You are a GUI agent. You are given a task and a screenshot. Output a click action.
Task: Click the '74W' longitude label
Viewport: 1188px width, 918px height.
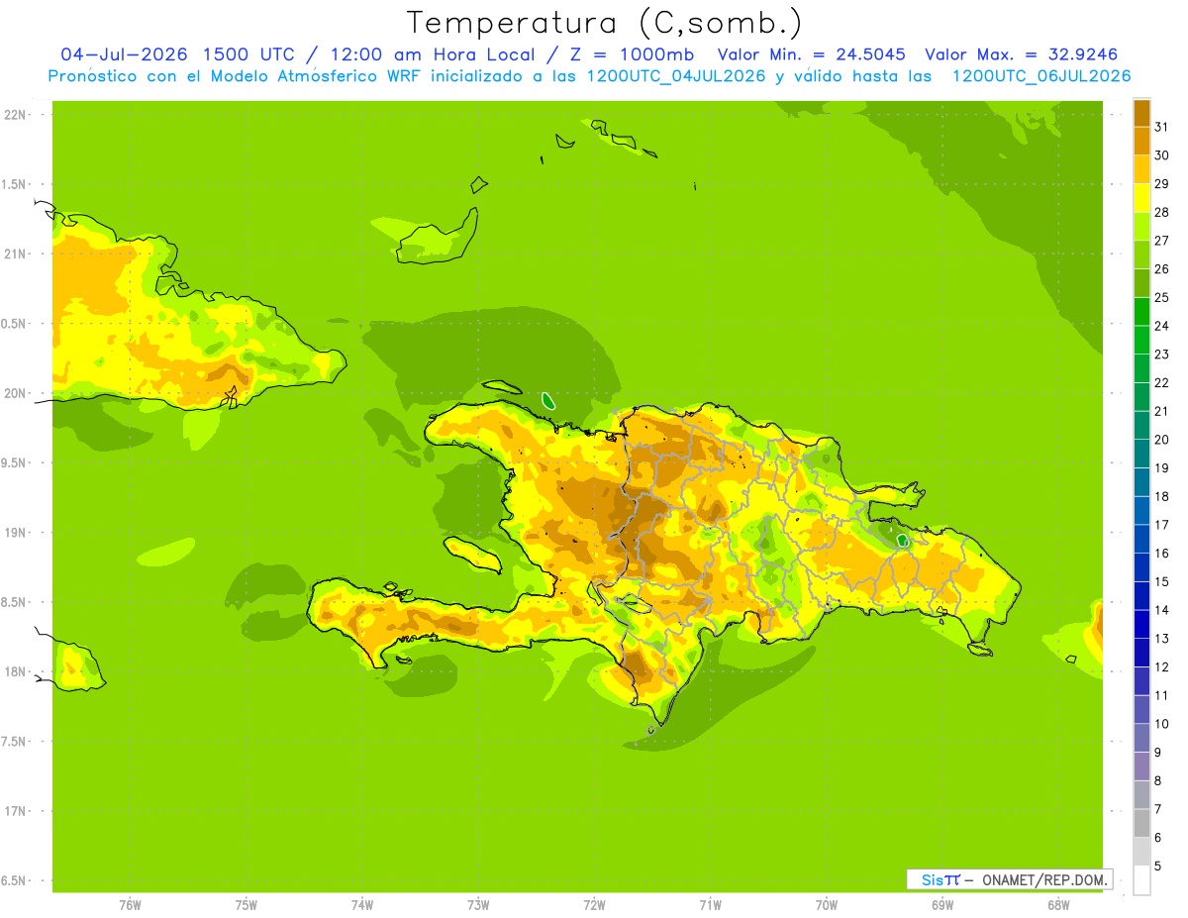361,904
